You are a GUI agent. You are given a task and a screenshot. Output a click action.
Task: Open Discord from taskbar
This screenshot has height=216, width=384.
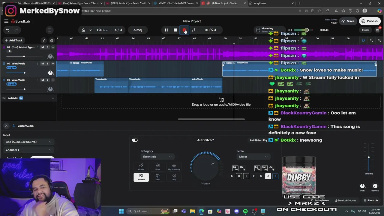click(236, 211)
